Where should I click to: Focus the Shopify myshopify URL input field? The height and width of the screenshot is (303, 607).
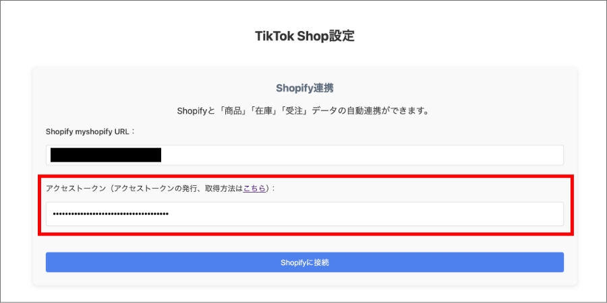[305, 155]
